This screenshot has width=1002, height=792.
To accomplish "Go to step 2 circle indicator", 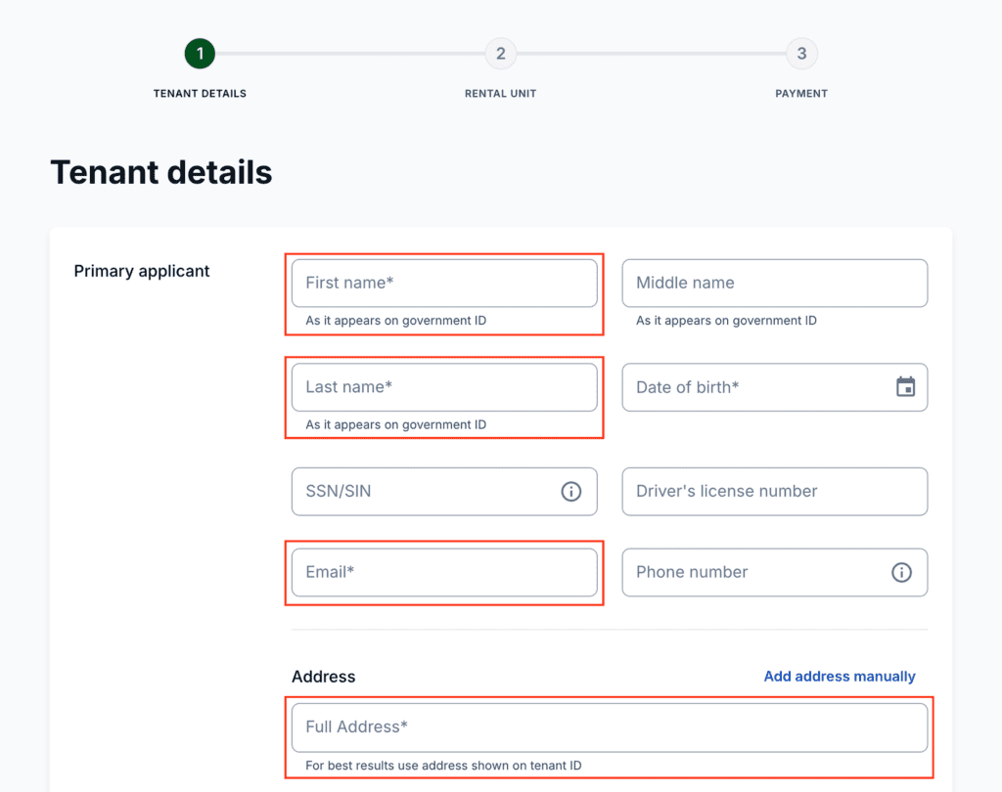I will coord(500,54).
